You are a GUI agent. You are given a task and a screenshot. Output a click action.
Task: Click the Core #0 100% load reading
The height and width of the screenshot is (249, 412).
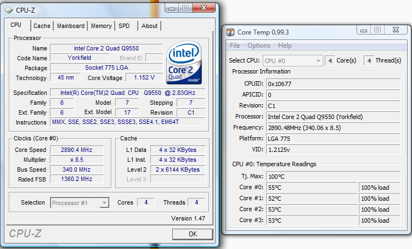[x=380, y=188]
